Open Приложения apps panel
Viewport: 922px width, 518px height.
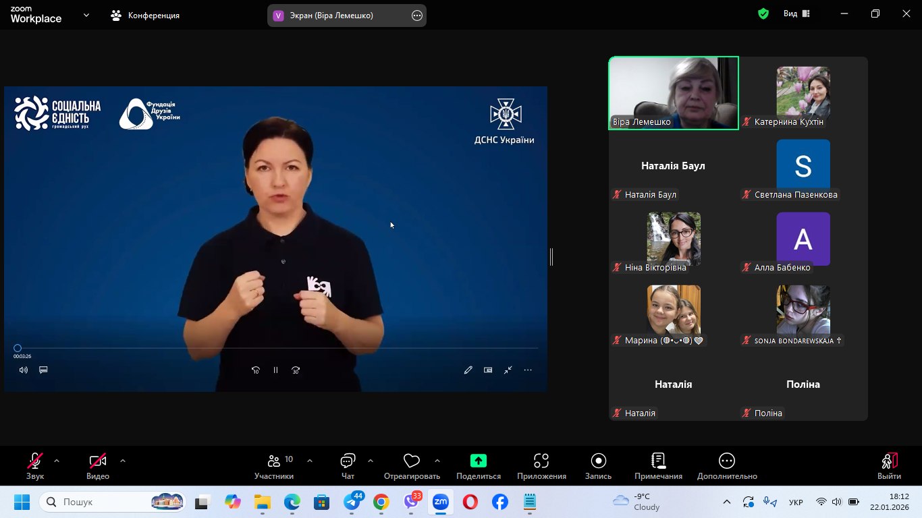point(541,461)
